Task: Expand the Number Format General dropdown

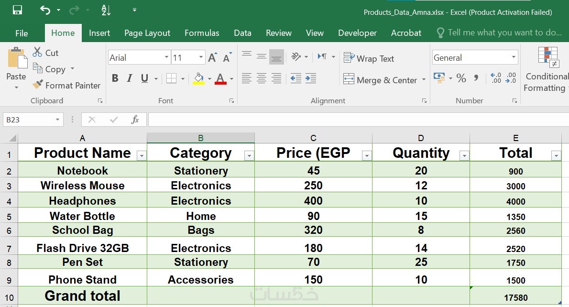Action: tap(514, 58)
